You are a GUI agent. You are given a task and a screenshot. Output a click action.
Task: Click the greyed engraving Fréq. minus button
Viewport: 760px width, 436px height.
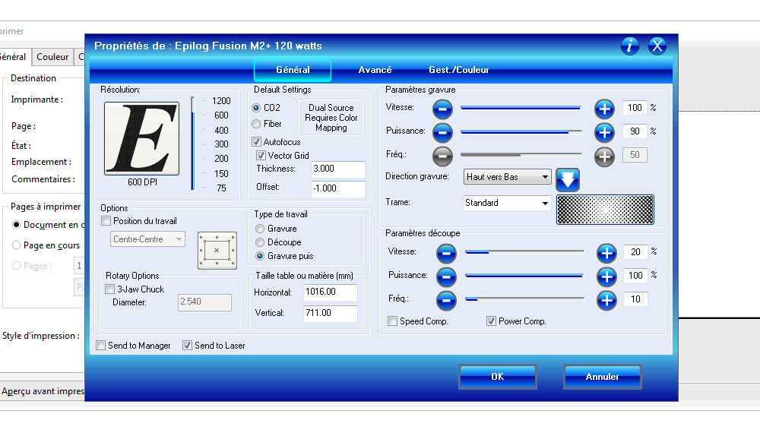[x=442, y=156]
